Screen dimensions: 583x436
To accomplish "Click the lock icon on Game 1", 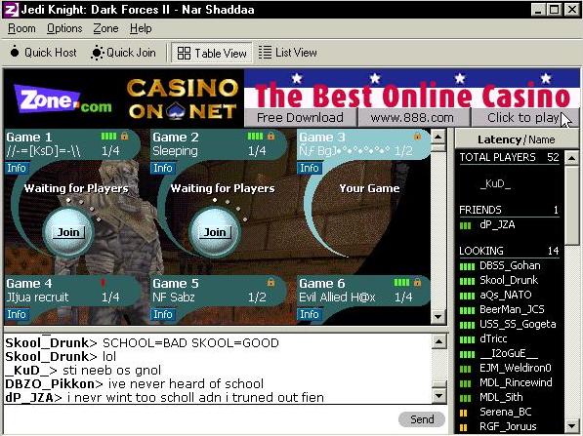I will pyautogui.click(x=125, y=136).
